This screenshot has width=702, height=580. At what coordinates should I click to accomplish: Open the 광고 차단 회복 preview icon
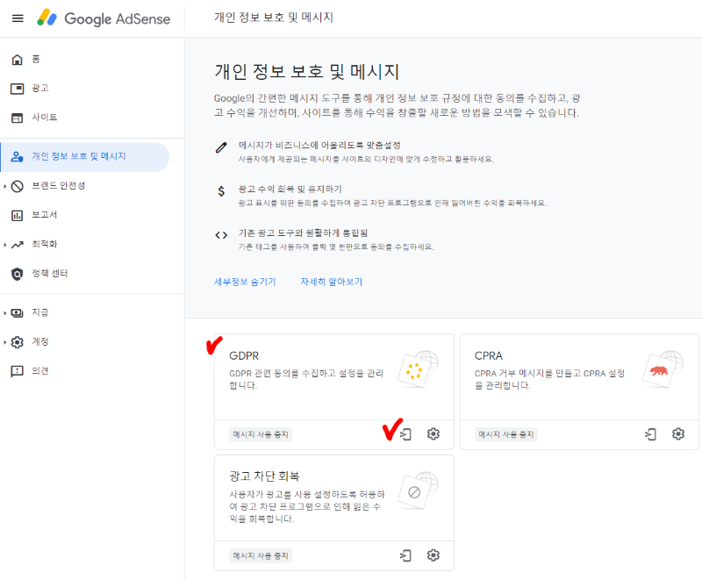pos(405,555)
